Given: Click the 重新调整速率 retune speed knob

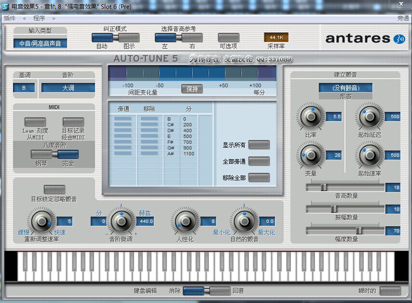Looking at the screenshot, I should tap(41, 221).
